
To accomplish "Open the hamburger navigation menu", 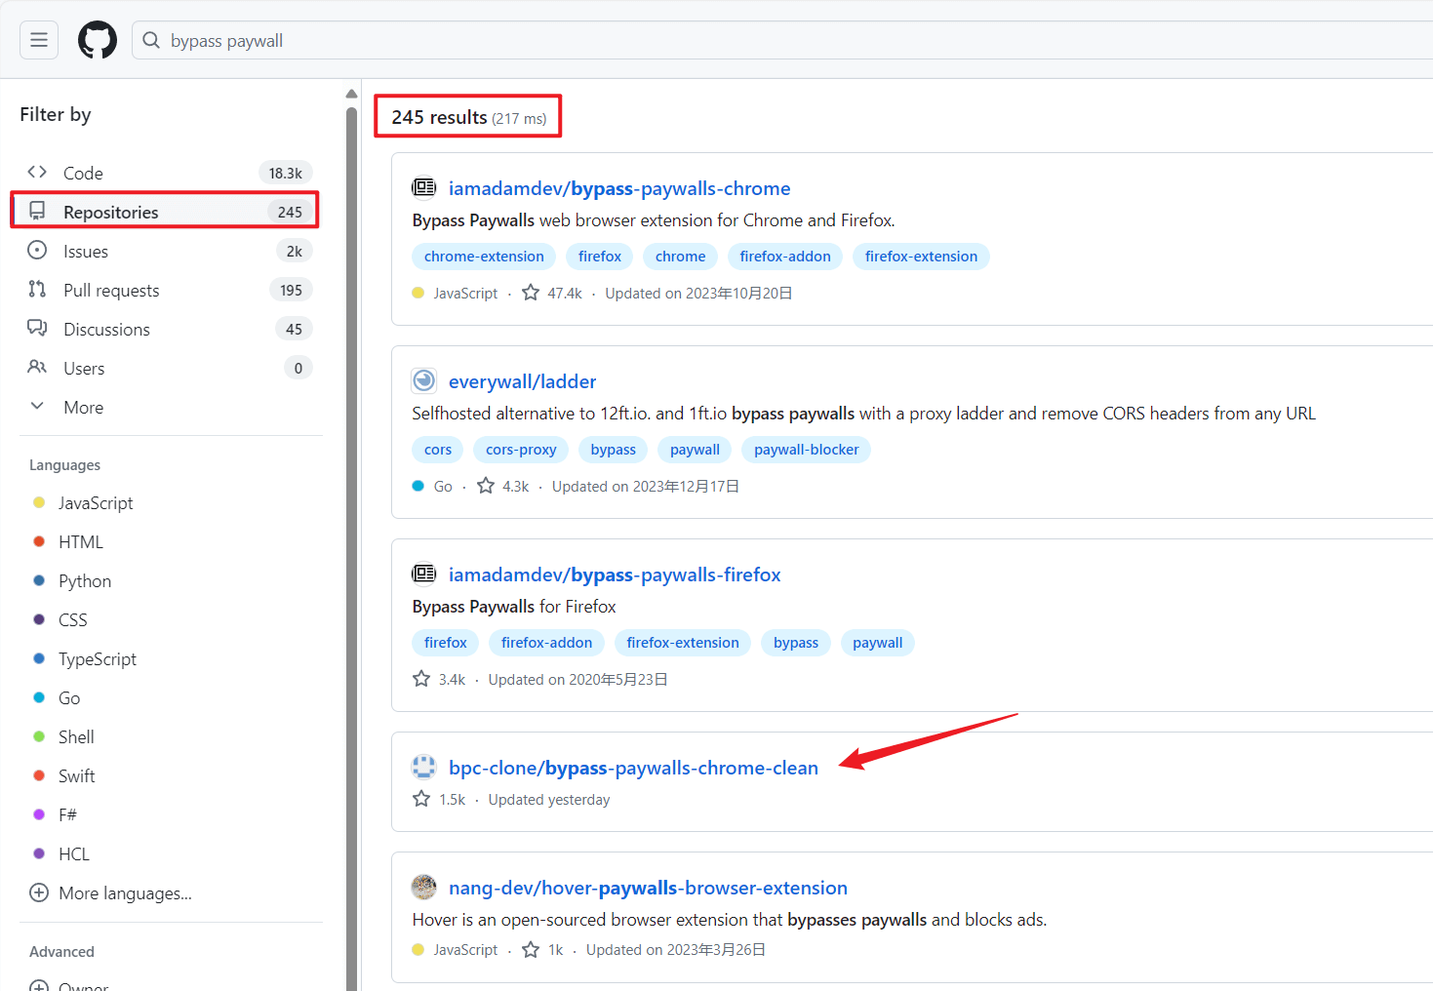I will pos(39,40).
